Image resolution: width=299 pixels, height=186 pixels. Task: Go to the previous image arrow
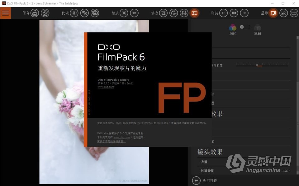click(x=224, y=13)
